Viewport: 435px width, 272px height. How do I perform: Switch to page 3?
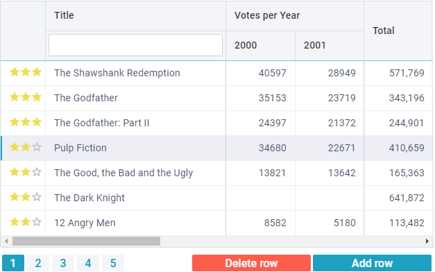[x=63, y=263]
